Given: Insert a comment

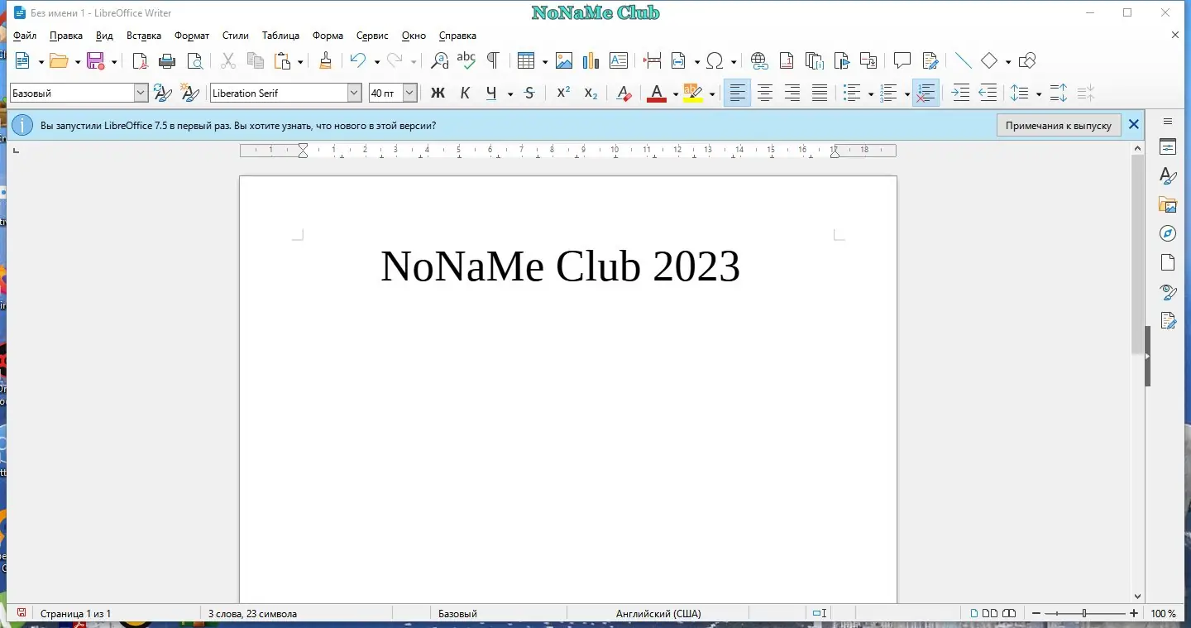Looking at the screenshot, I should coord(902,60).
